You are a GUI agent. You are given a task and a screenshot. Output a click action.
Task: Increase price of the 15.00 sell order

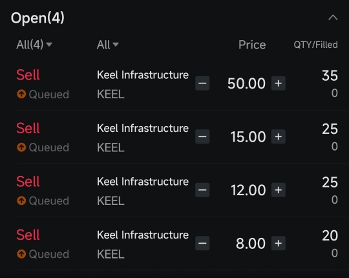(x=278, y=136)
